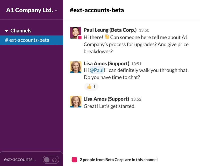The width and height of the screenshot is (200, 166).
Task: Collapse the Channels section
Action: pos(7,31)
